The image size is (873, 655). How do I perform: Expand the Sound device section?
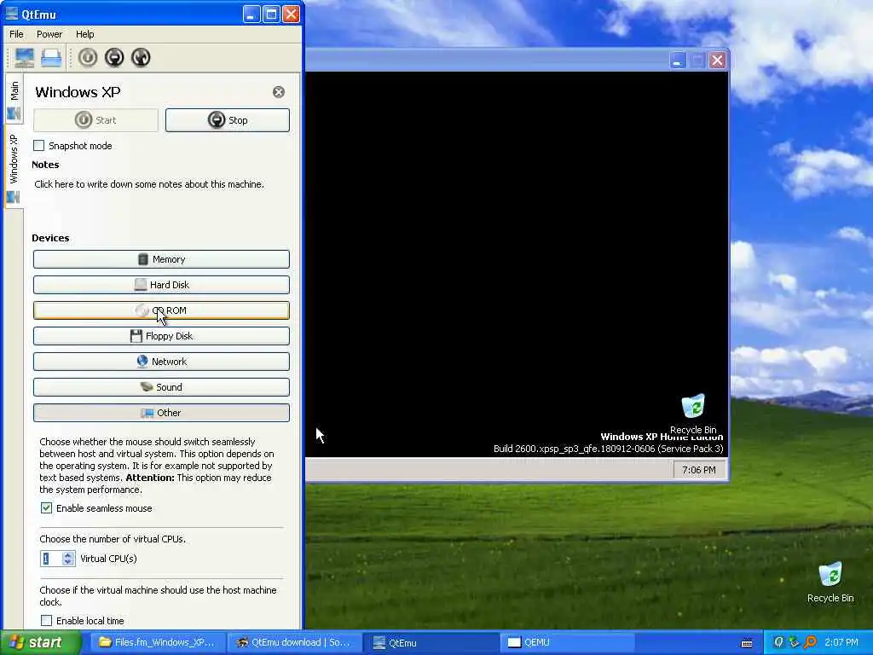click(161, 387)
